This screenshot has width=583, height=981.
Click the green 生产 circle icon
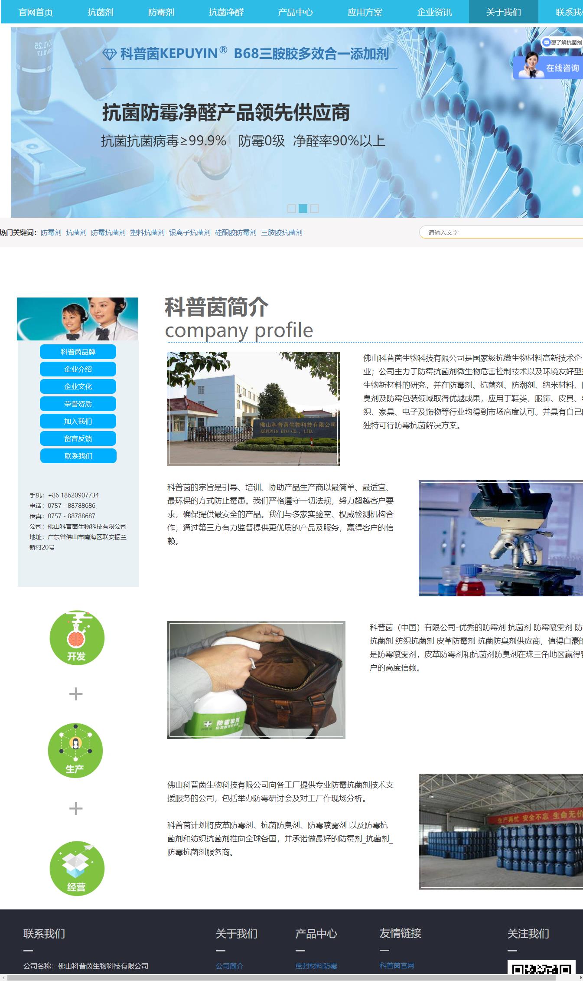click(75, 750)
